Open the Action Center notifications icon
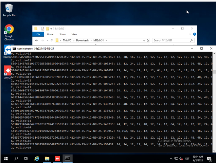The width and height of the screenshot is (216, 163). (x=210, y=159)
